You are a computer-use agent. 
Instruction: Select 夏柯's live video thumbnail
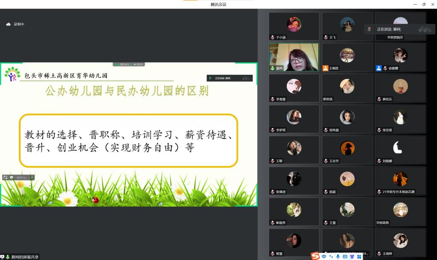[294, 57]
